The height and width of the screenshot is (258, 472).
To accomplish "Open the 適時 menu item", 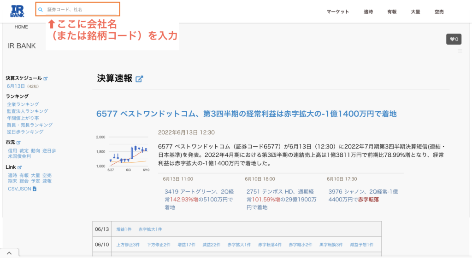I will pos(368,11).
